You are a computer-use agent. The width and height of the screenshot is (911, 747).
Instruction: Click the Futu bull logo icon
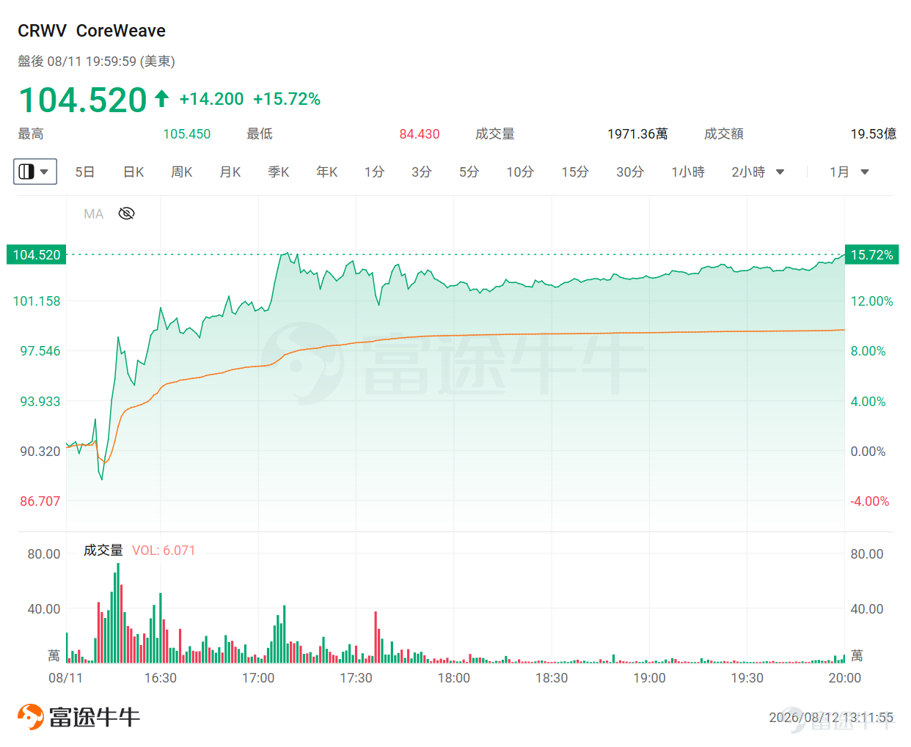pyautogui.click(x=31, y=716)
